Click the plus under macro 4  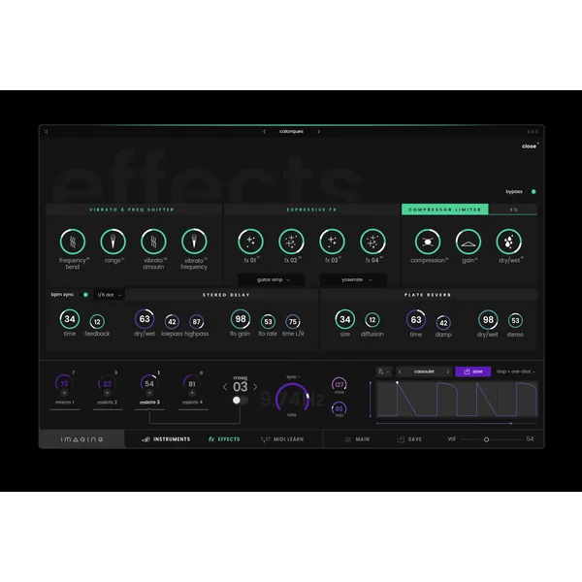pos(192,393)
